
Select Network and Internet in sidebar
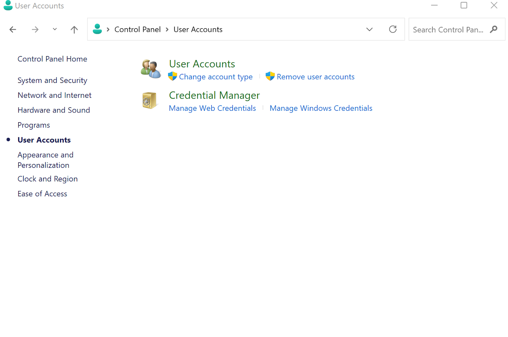[x=54, y=95]
